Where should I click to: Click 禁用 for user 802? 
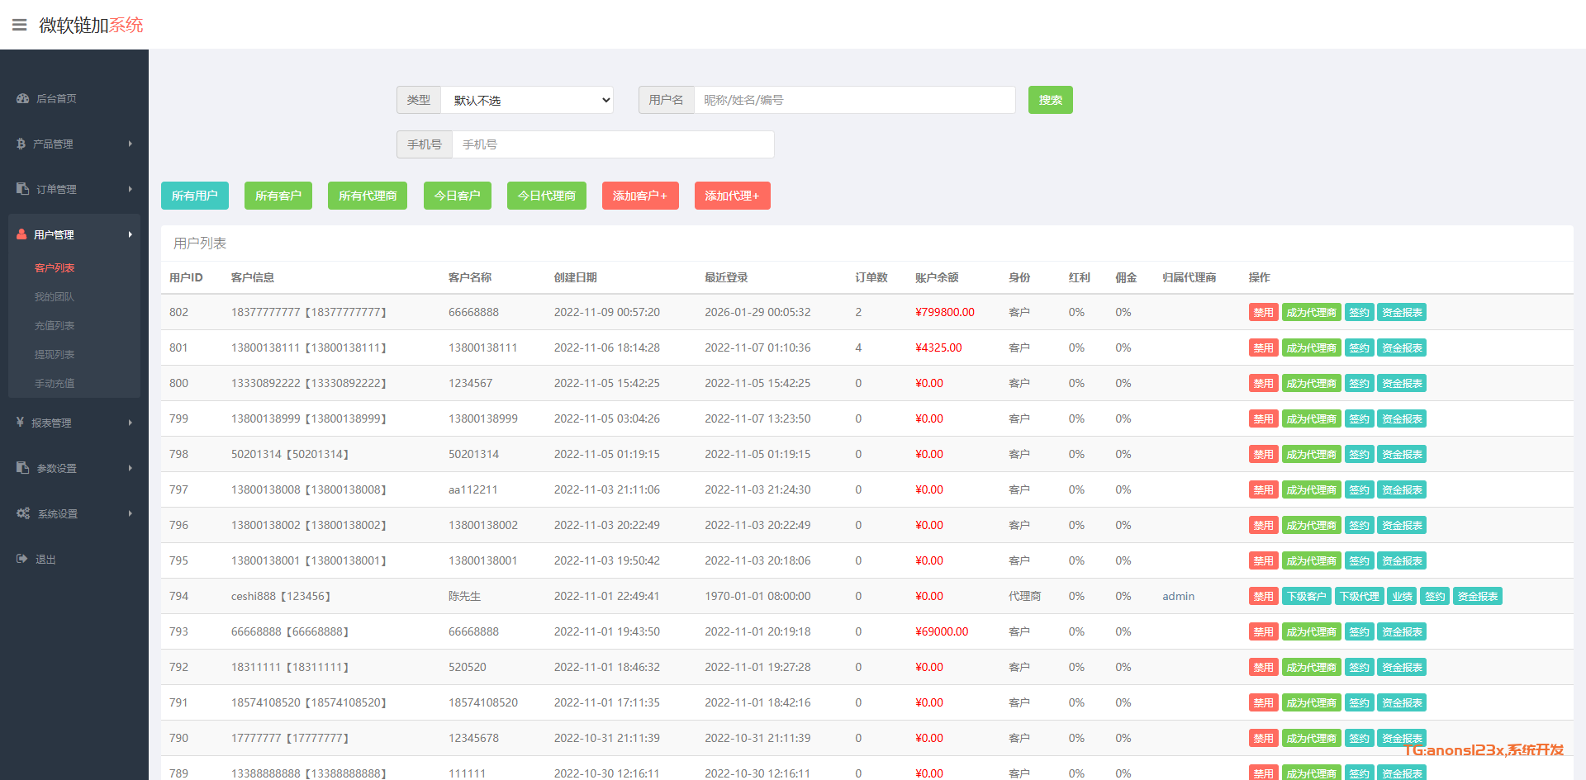coord(1263,312)
